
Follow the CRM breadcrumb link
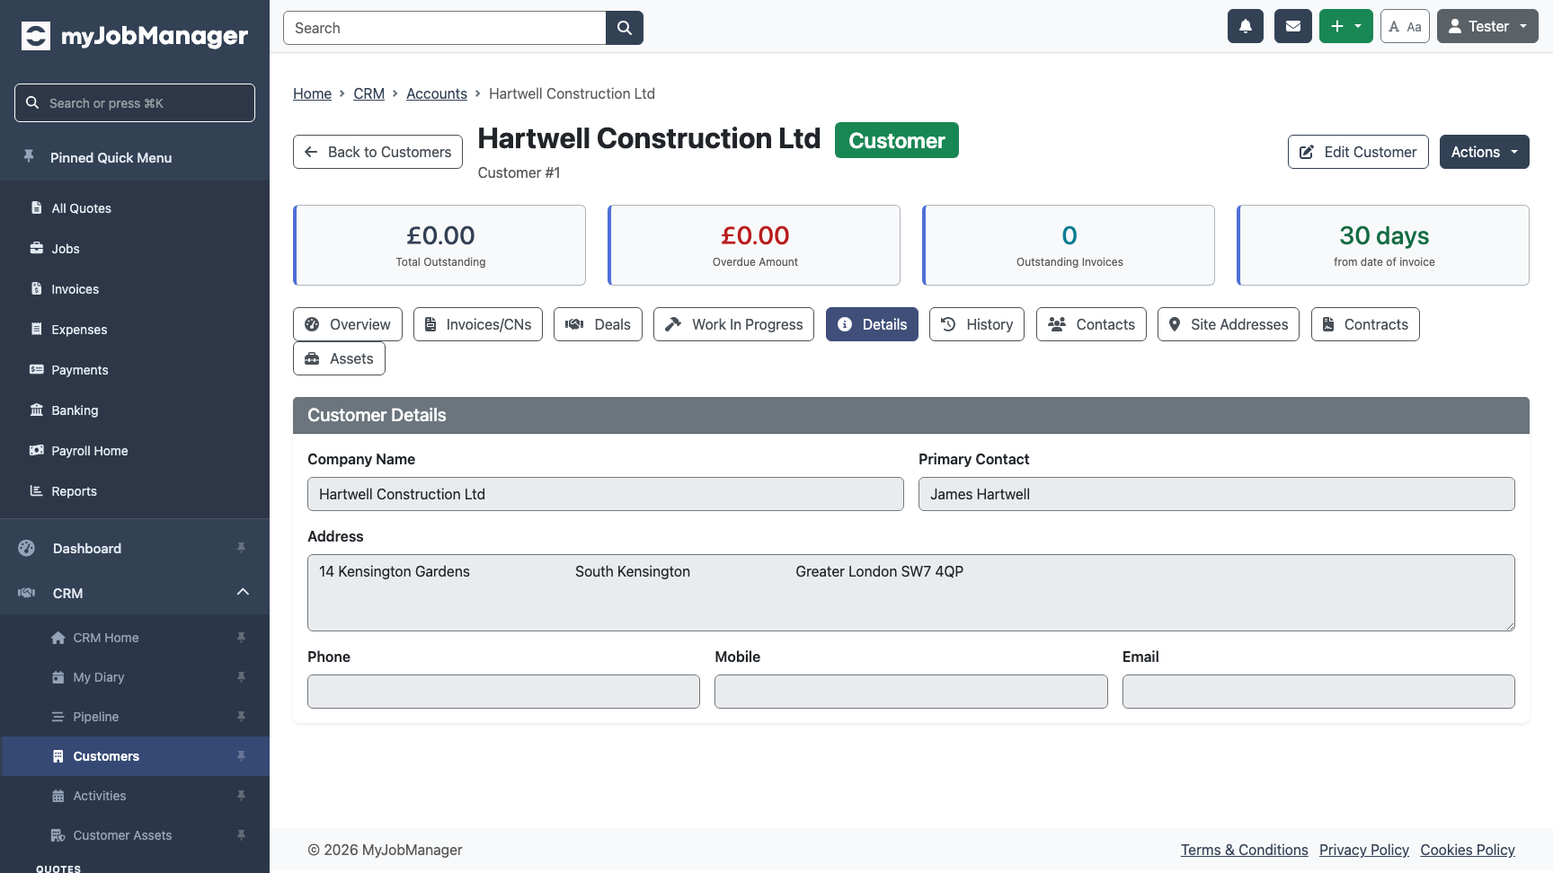pyautogui.click(x=368, y=93)
